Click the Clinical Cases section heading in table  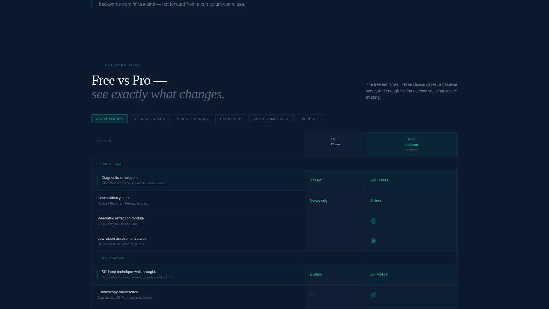[111, 164]
